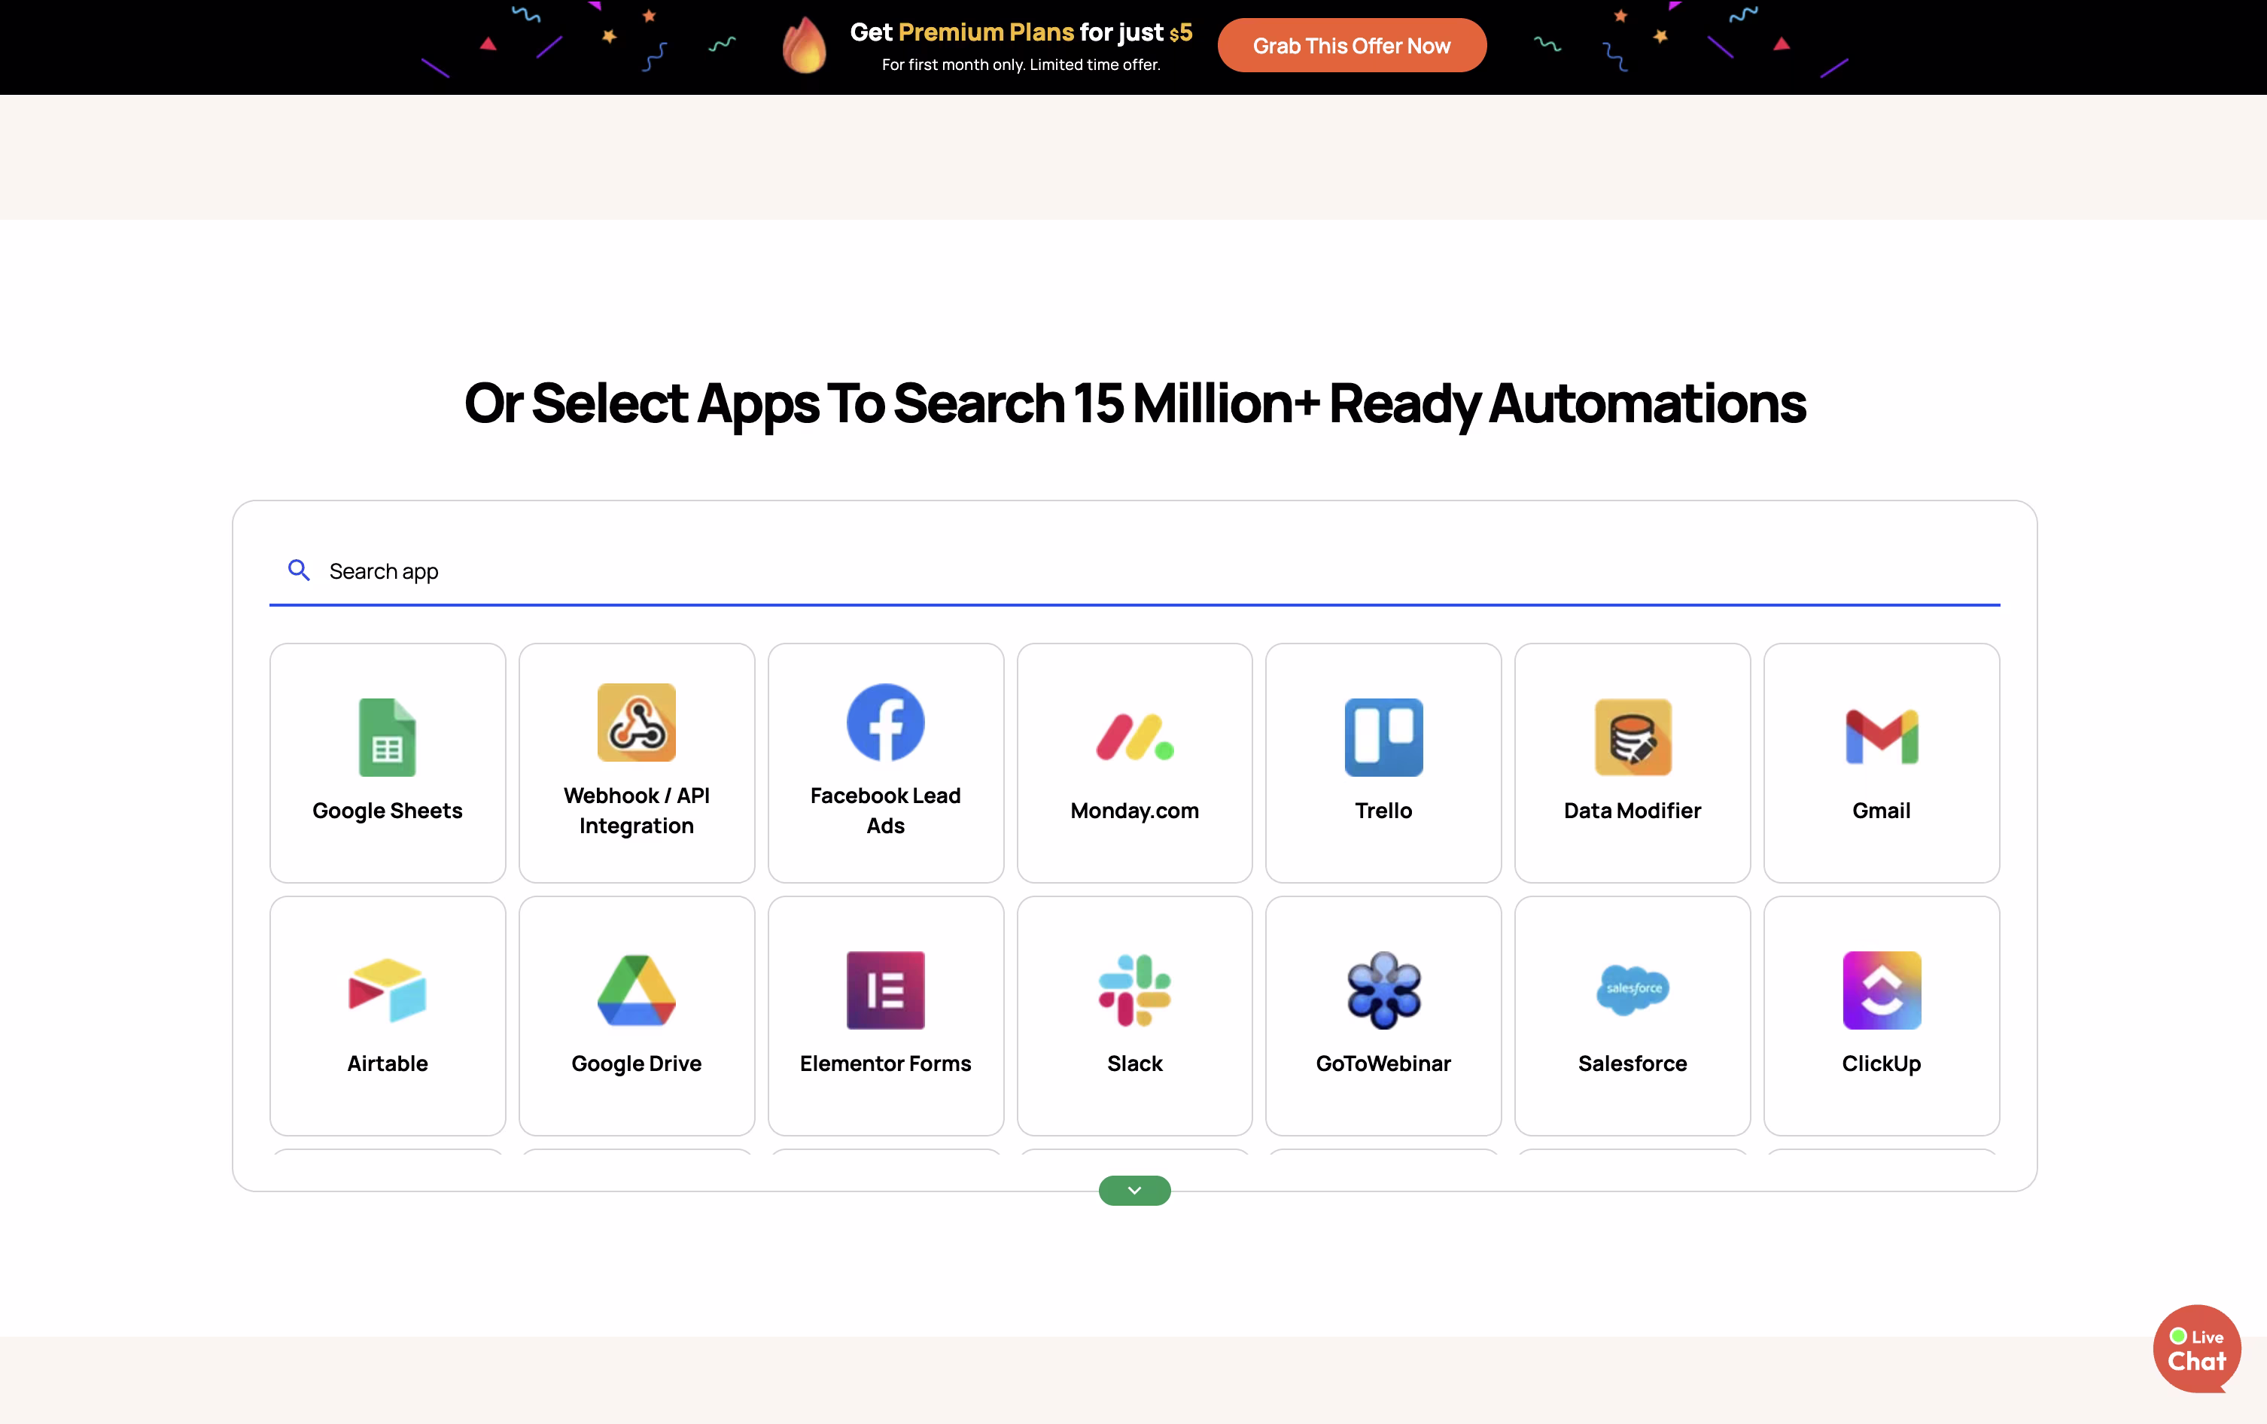Focus the Search app input field
Image resolution: width=2267 pixels, height=1424 pixels.
[1134, 571]
